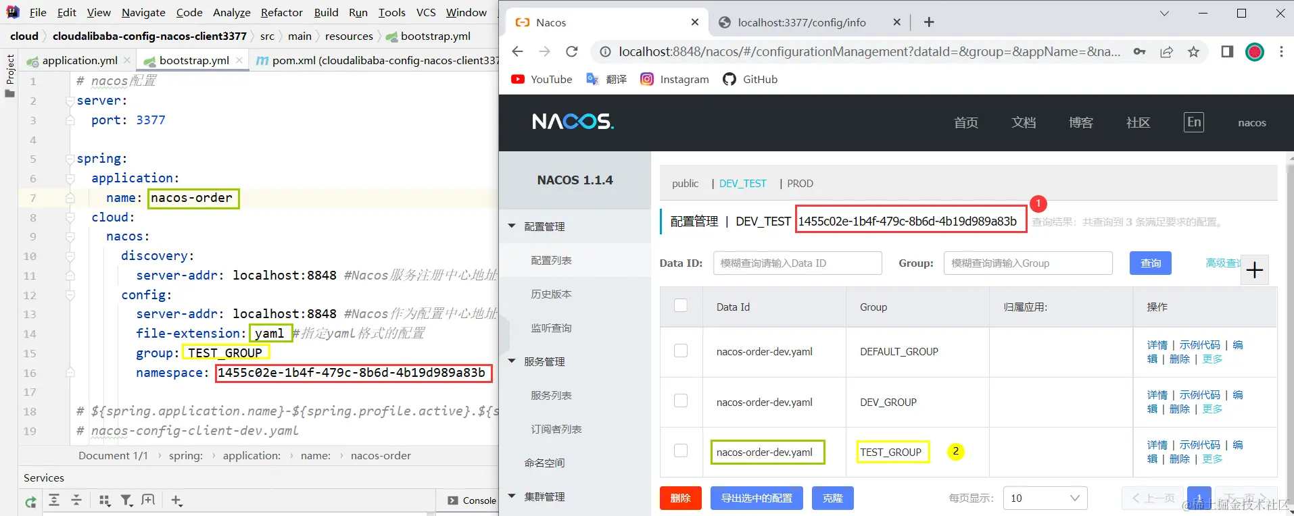Bookmark this page with the star icon
Screen dimensions: 1294x516
(x=1194, y=51)
